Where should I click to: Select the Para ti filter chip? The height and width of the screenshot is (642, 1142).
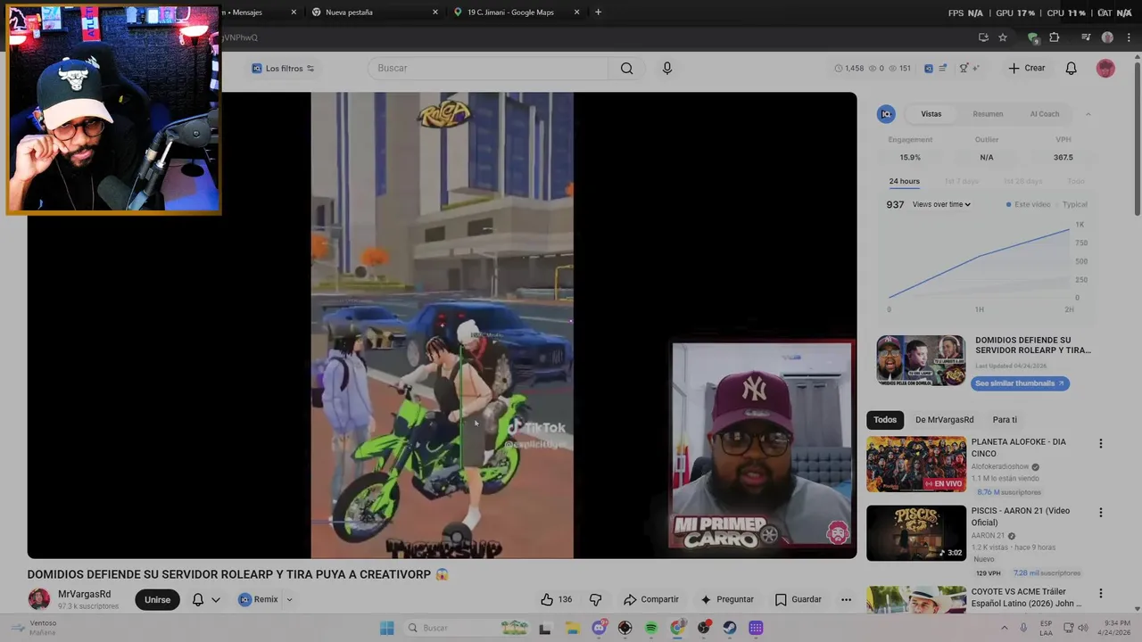coord(1005,420)
